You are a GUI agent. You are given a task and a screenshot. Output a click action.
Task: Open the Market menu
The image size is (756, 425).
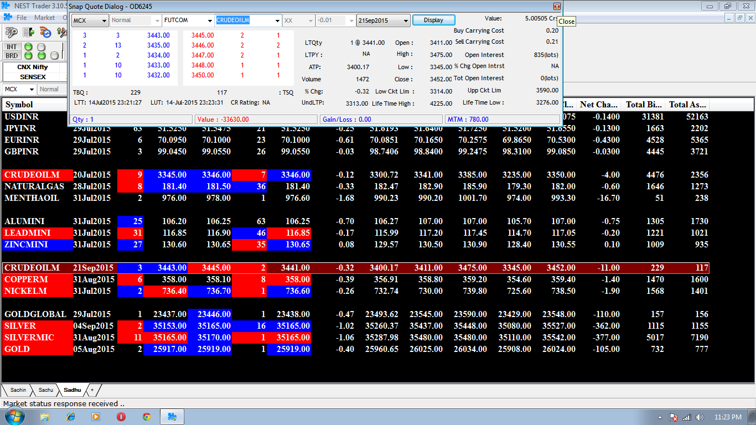(x=44, y=18)
